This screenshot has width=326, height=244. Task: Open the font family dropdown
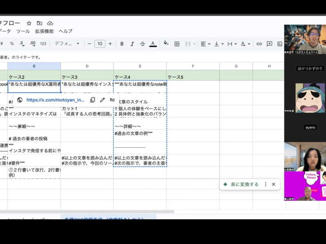[67, 44]
